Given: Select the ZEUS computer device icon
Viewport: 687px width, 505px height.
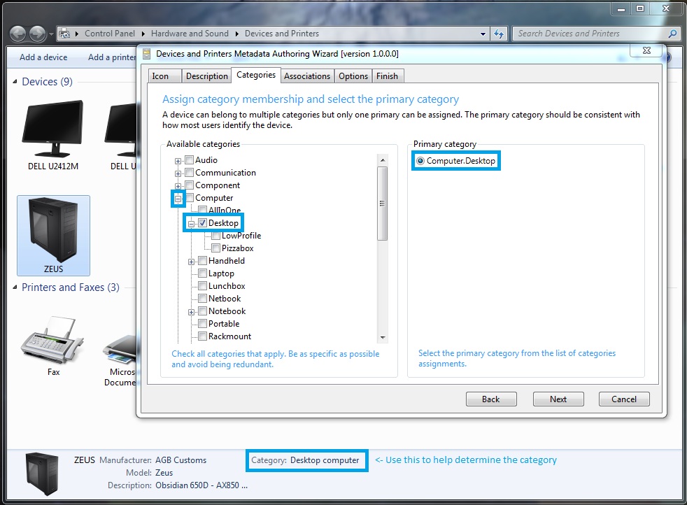Looking at the screenshot, I should (53, 236).
